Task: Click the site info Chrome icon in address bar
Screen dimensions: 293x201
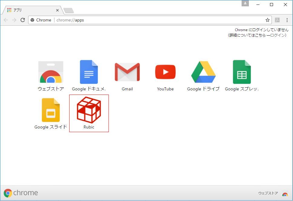Action: coord(32,20)
